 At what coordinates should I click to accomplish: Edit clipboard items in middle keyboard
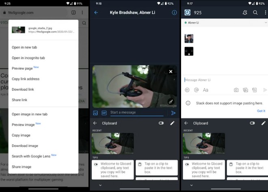click(172, 123)
